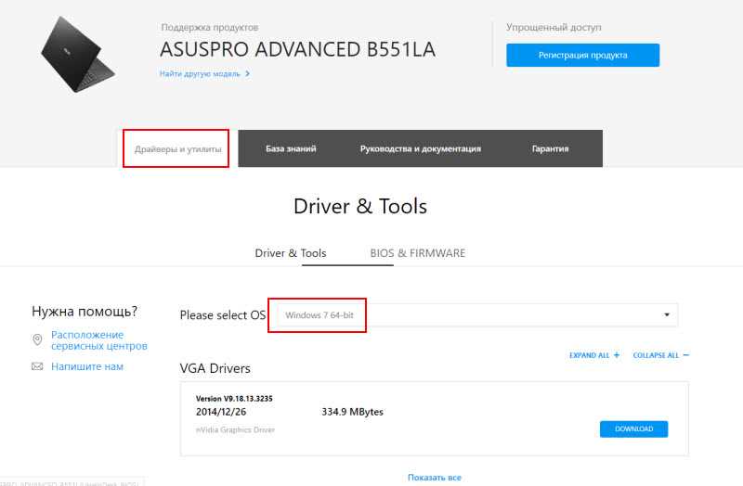Click the chevron next to 'Найти другую модель'

pyautogui.click(x=247, y=74)
